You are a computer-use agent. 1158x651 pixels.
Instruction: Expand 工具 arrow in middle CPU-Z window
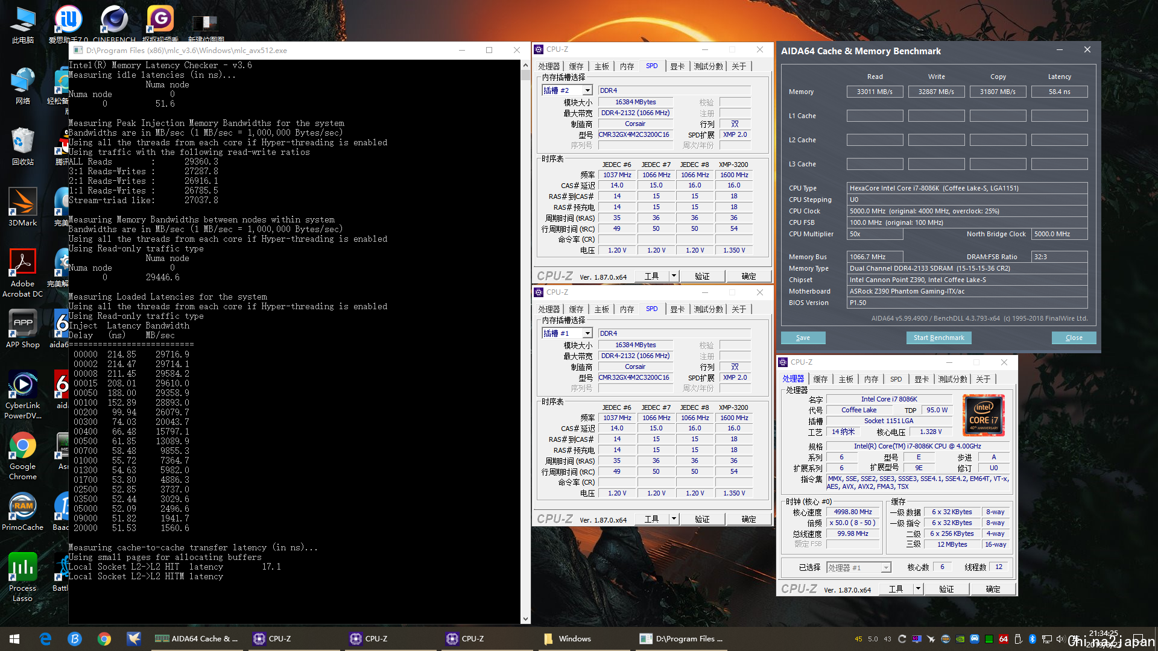(x=674, y=519)
